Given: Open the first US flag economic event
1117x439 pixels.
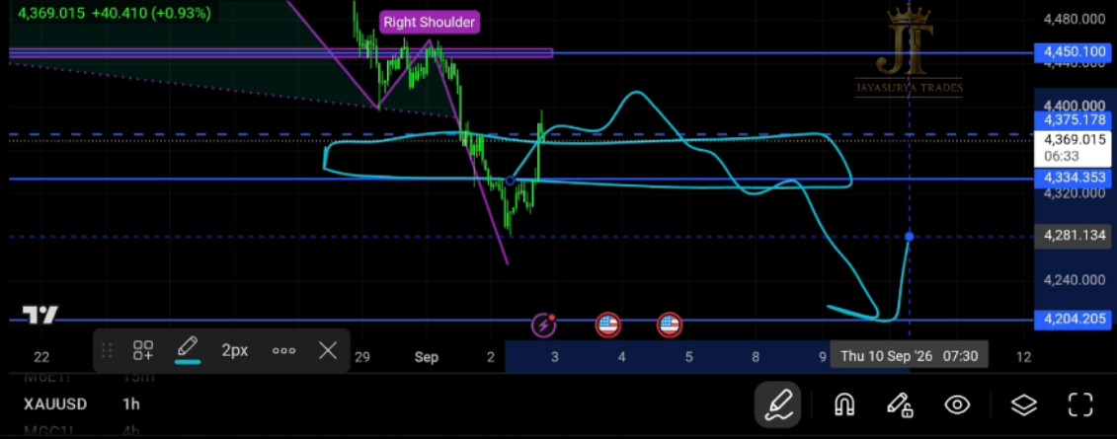Looking at the screenshot, I should tap(607, 326).
